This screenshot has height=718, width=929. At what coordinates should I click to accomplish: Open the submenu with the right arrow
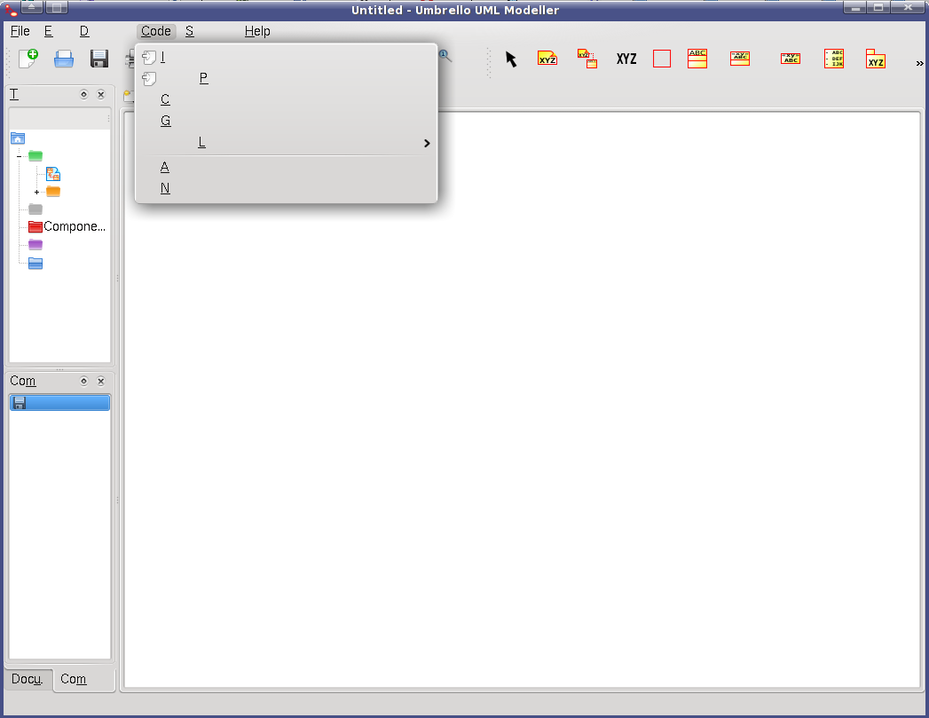click(426, 143)
